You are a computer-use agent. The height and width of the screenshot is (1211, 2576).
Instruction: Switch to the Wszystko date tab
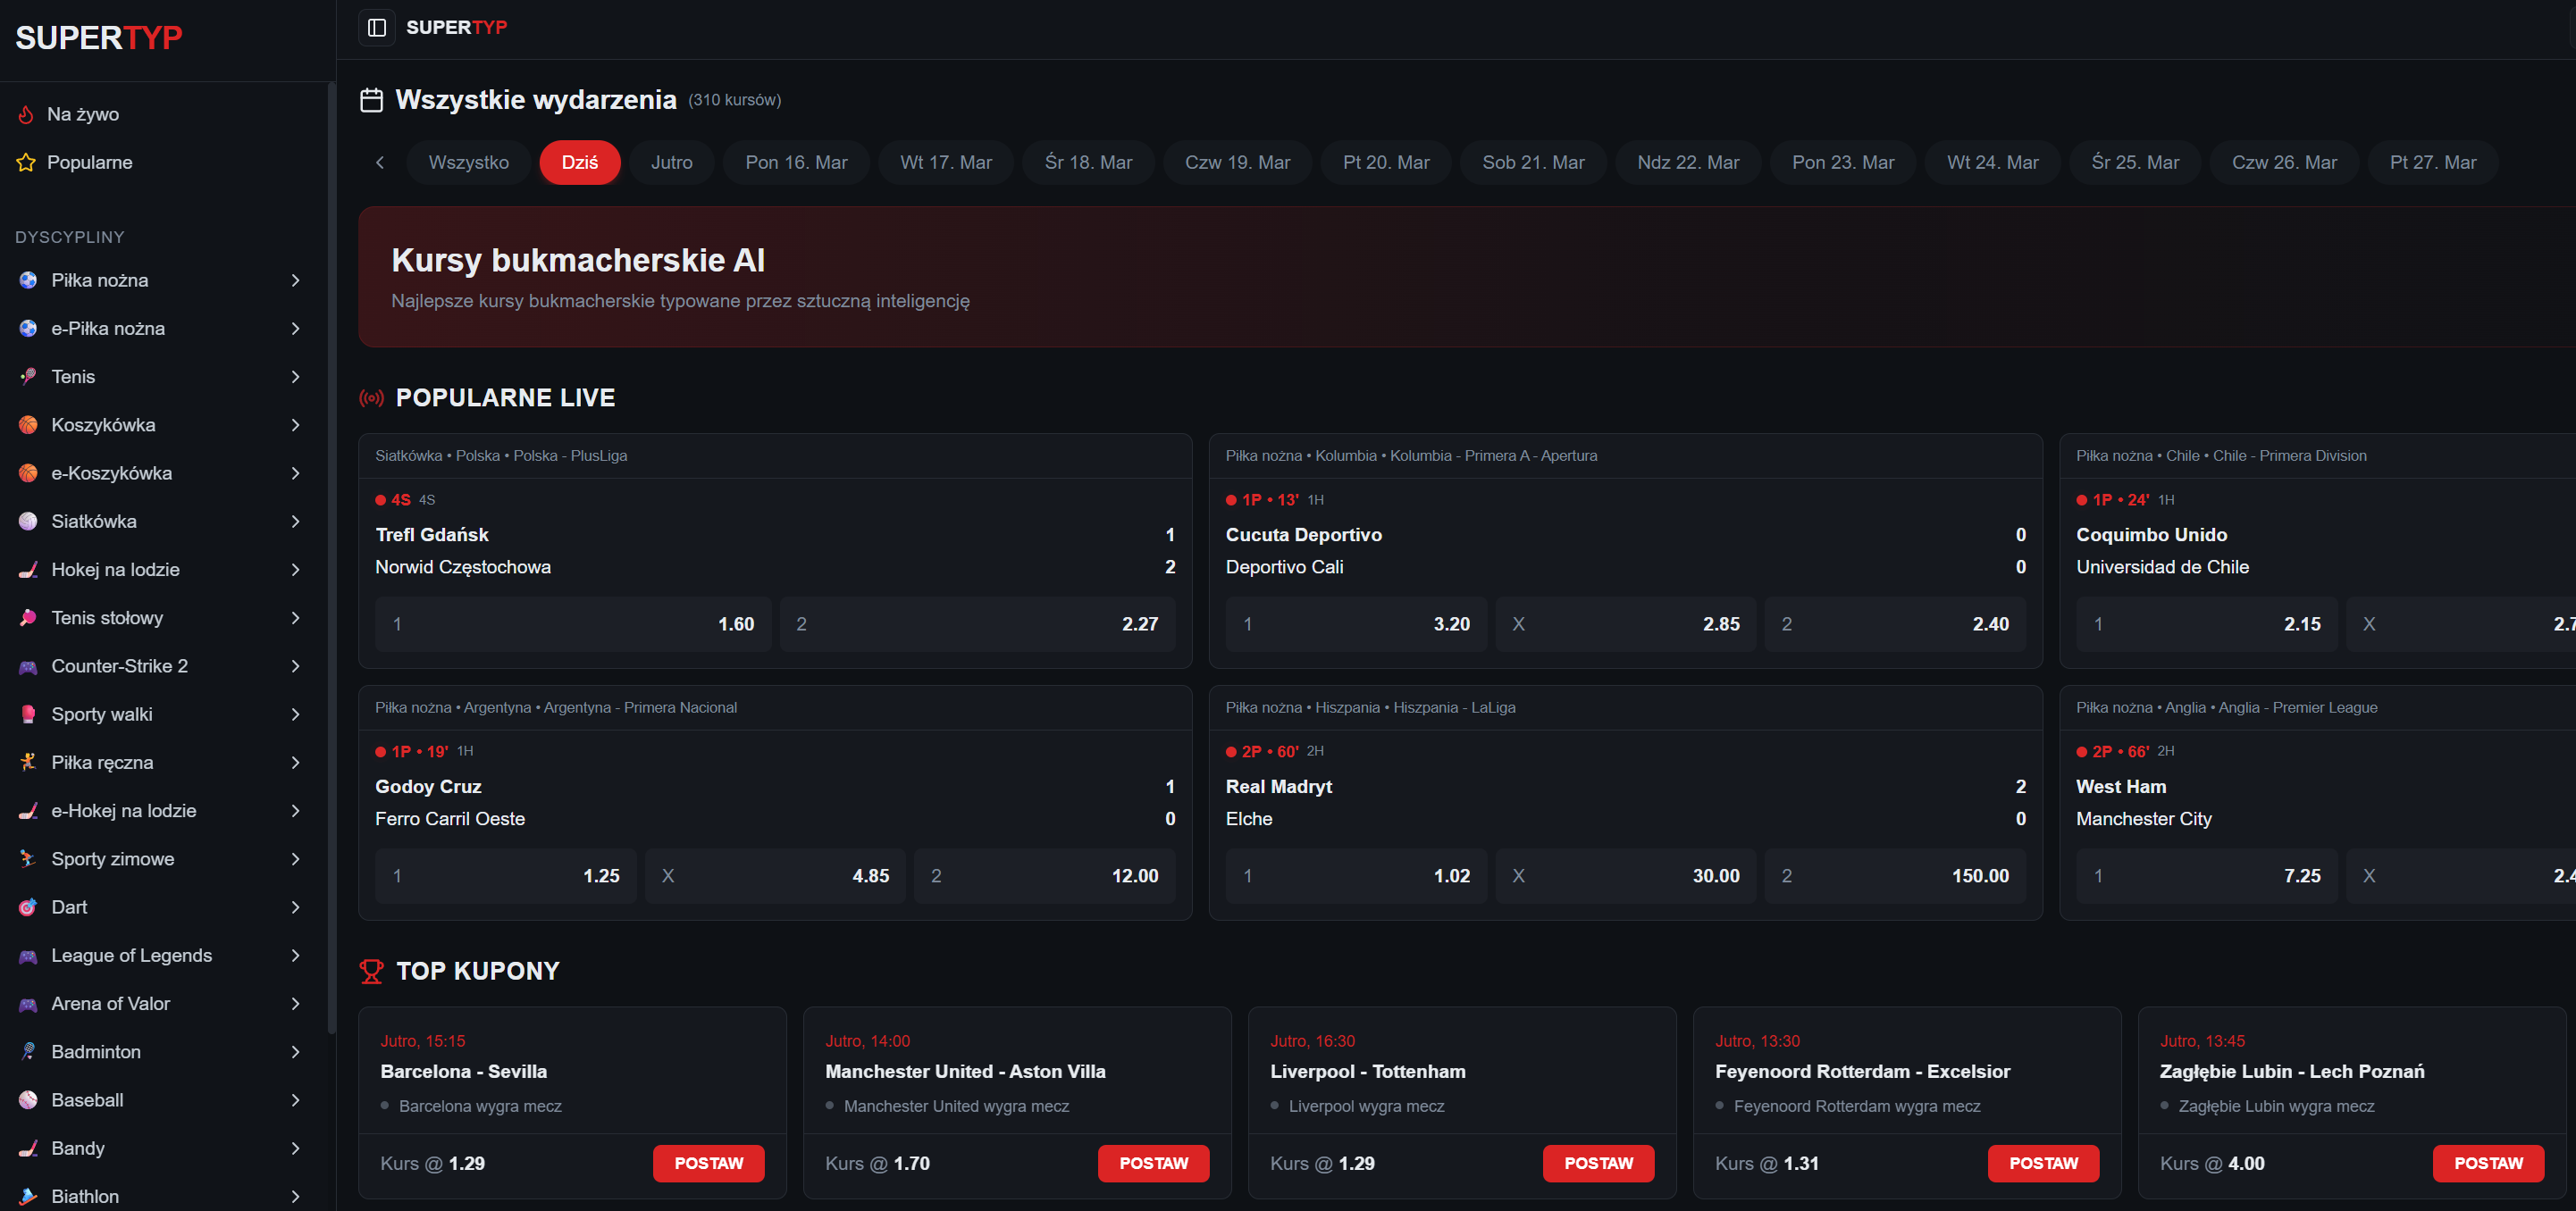pos(468,163)
